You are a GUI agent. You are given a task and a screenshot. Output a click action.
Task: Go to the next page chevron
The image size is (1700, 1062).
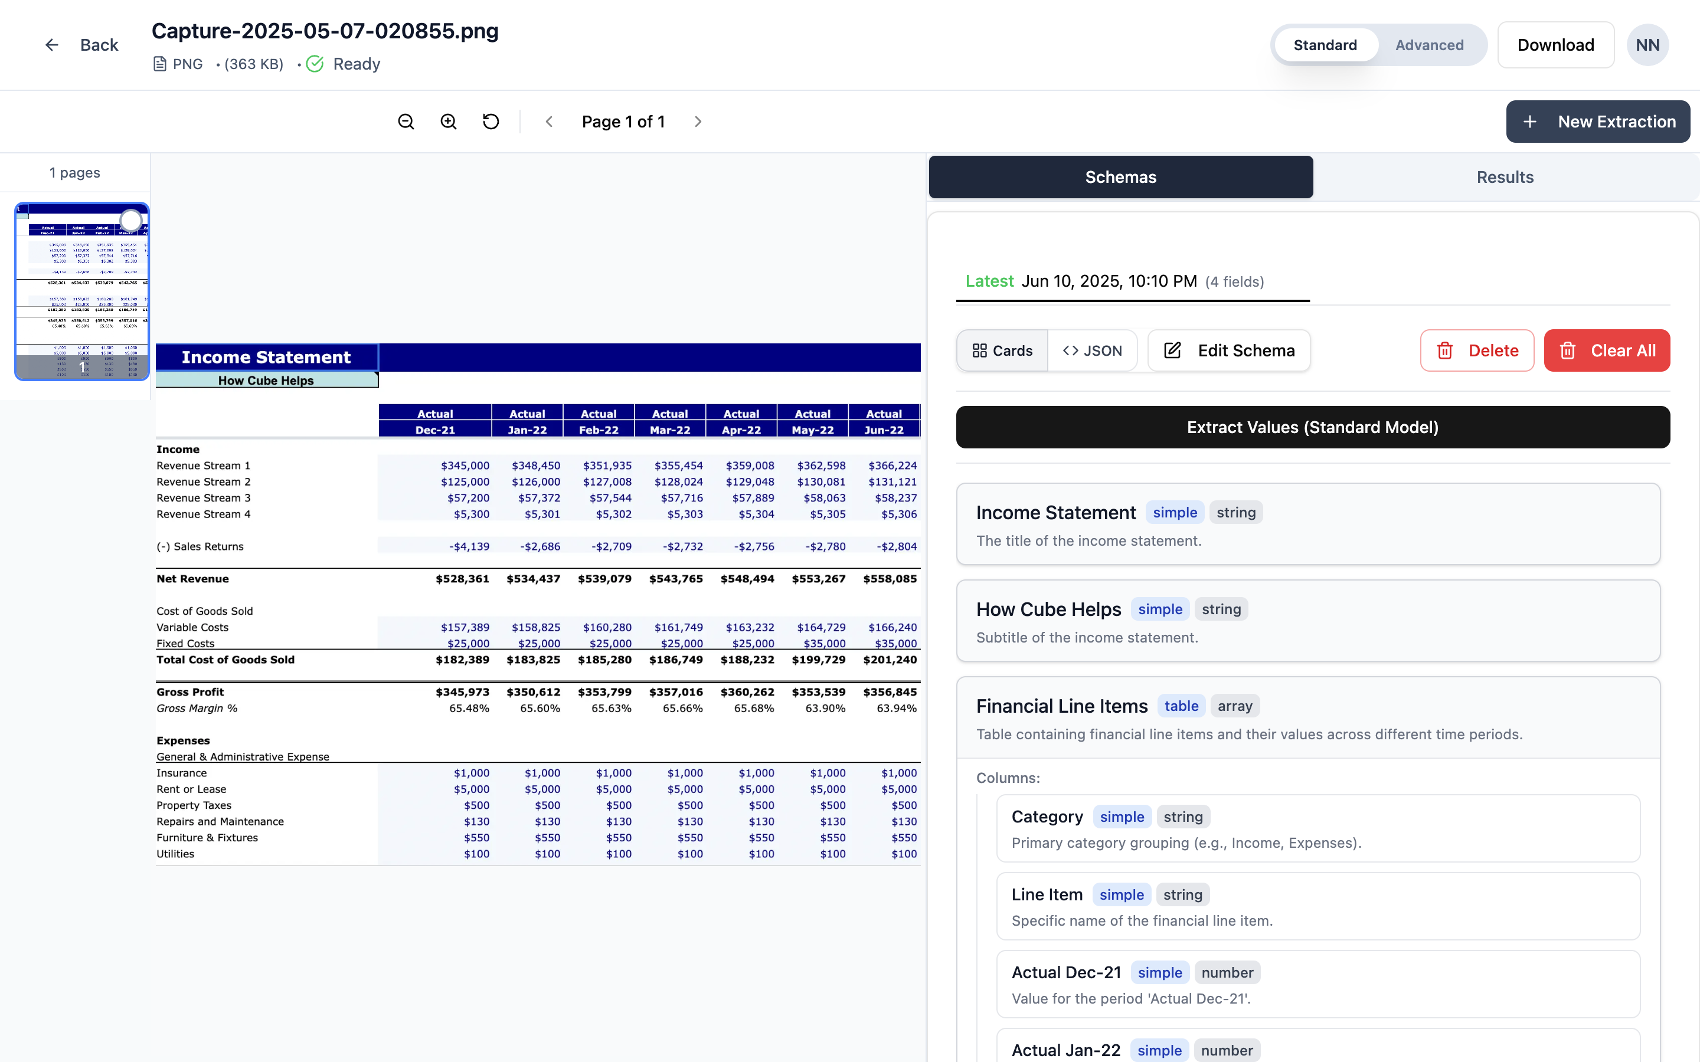coord(698,122)
